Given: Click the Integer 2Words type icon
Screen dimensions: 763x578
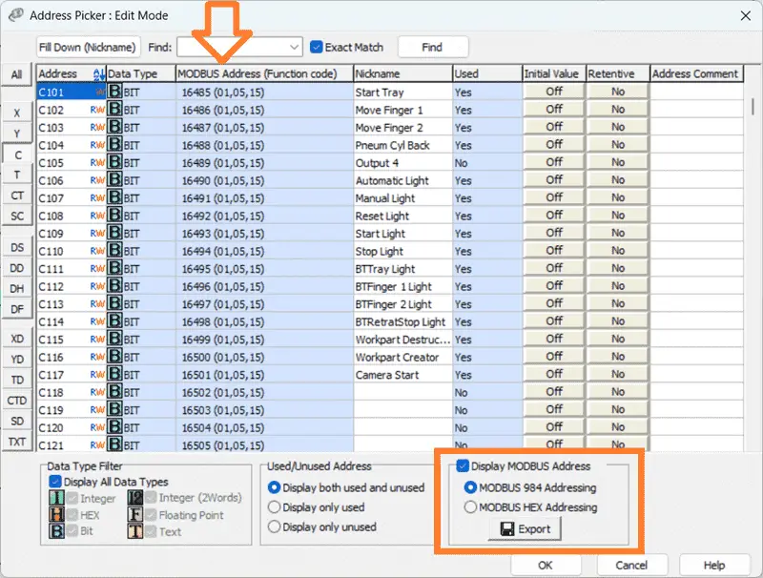Looking at the screenshot, I should [134, 498].
